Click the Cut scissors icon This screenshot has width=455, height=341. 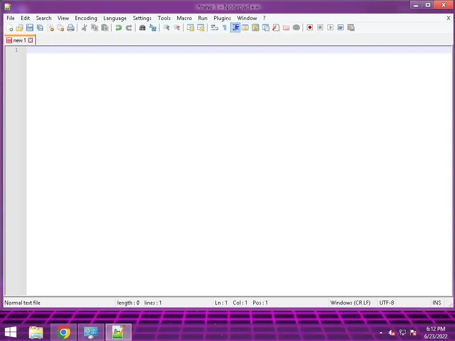pyautogui.click(x=84, y=28)
